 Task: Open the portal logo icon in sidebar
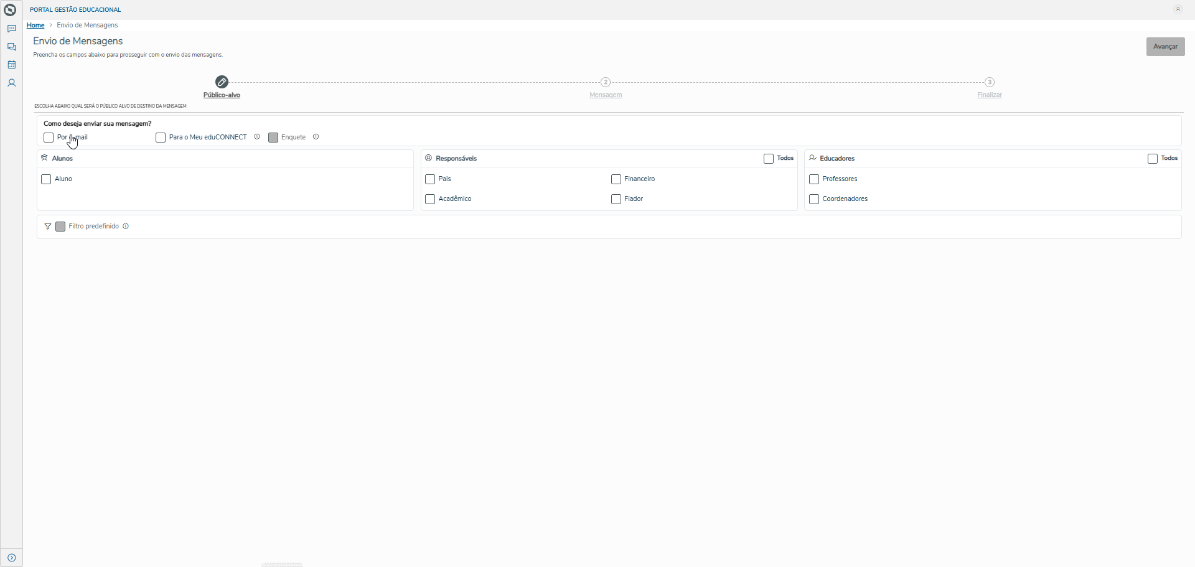(x=10, y=10)
